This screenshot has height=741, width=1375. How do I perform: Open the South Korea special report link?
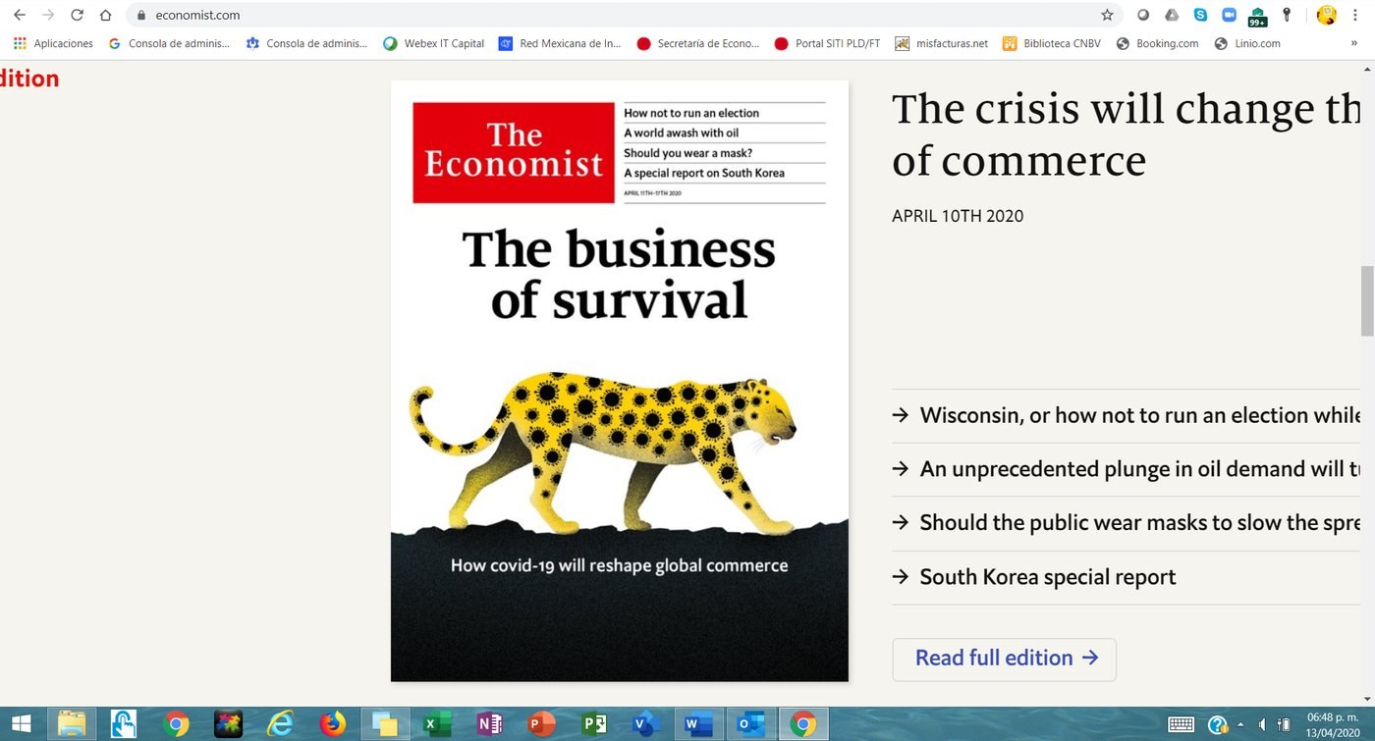pyautogui.click(x=1047, y=577)
